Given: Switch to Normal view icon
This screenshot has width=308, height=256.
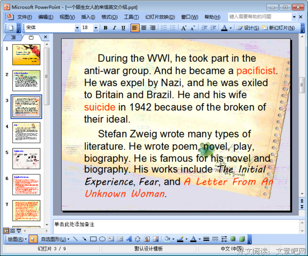Looking at the screenshot, I should point(7,231).
